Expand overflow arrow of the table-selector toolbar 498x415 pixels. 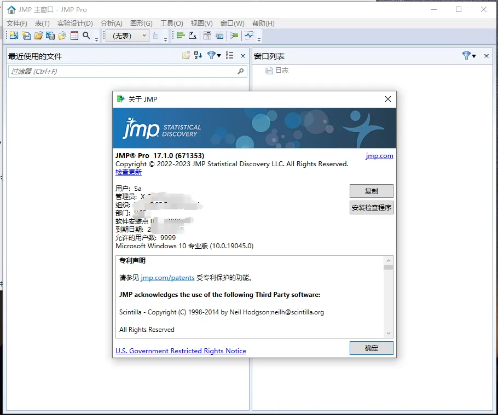[x=165, y=40]
